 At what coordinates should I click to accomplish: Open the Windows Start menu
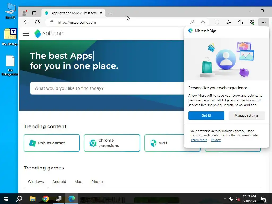click(6, 199)
